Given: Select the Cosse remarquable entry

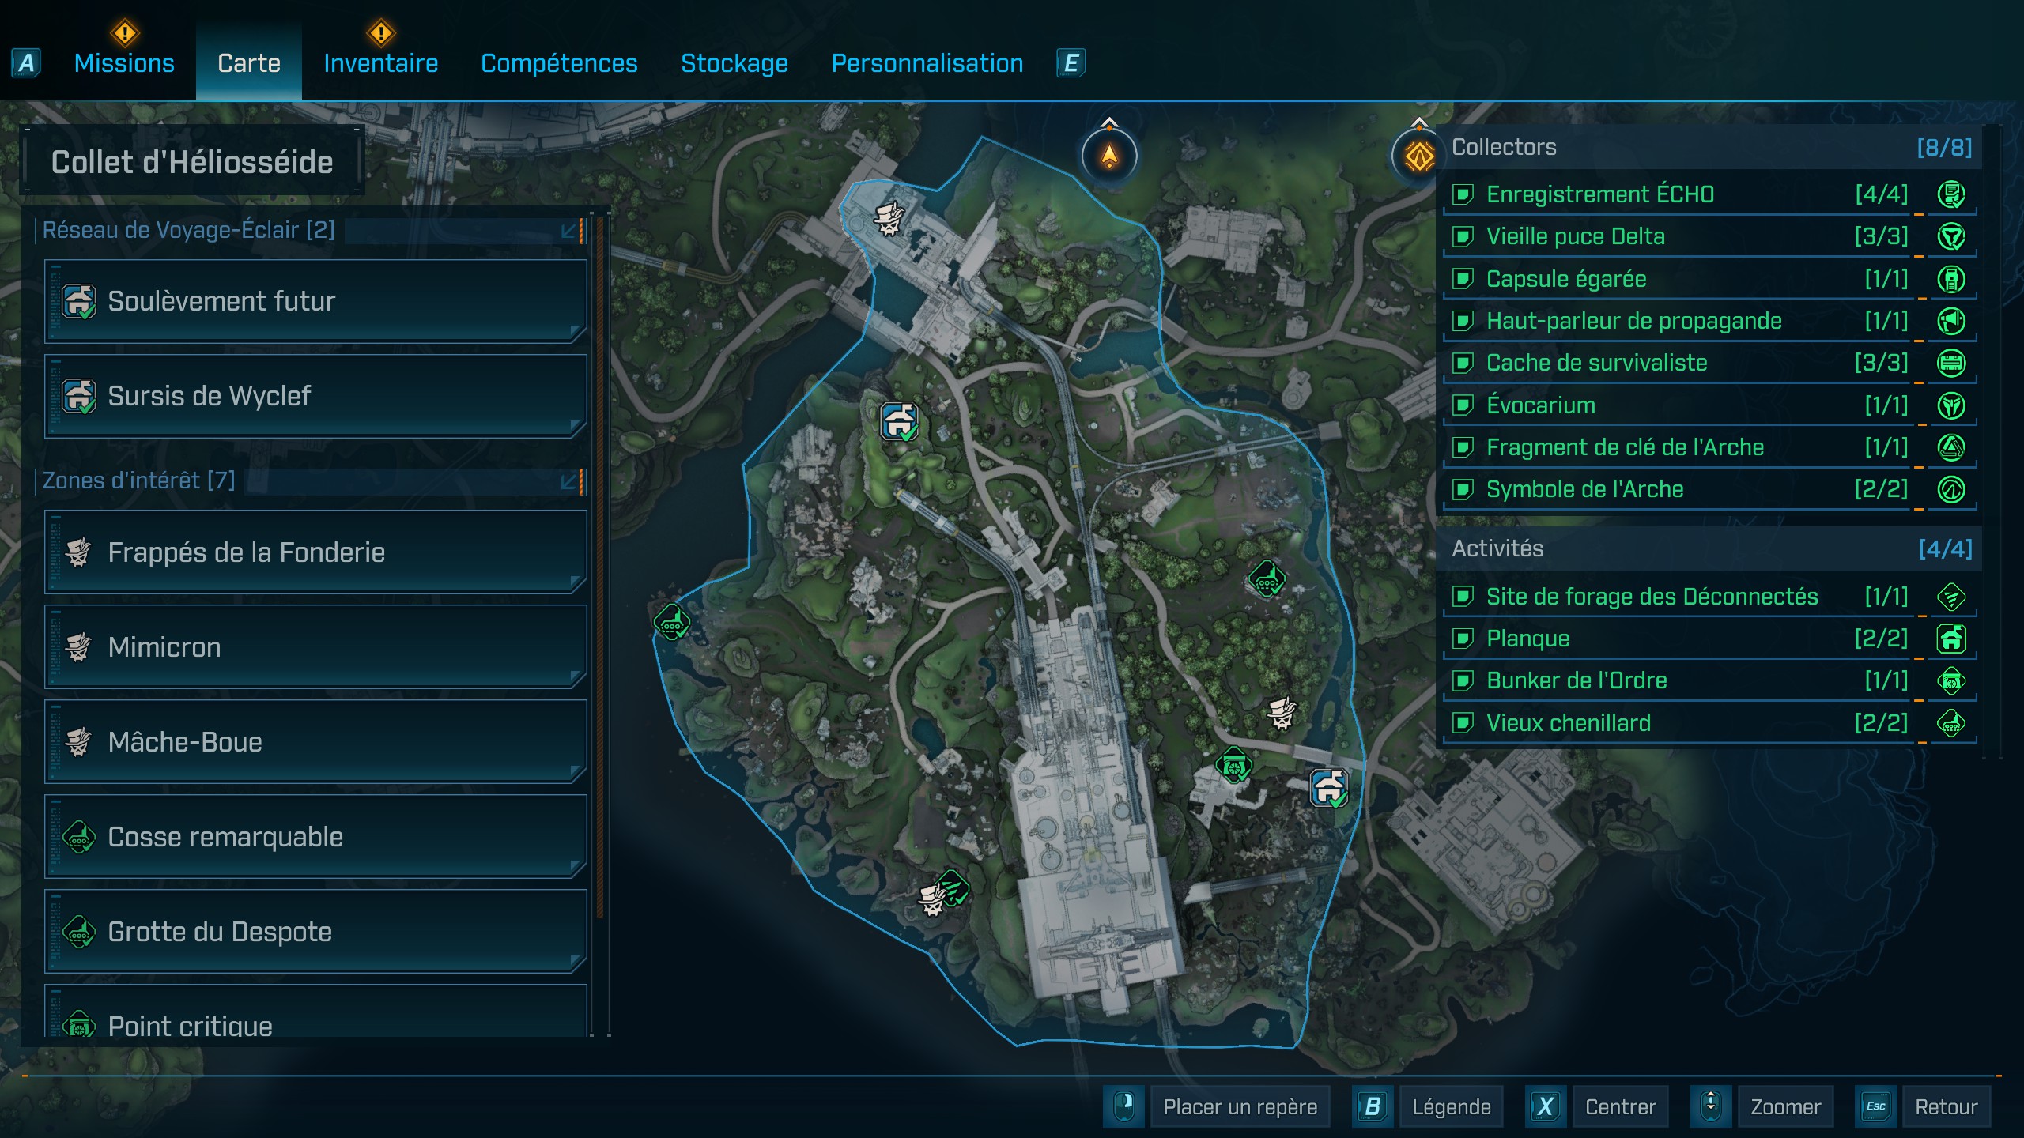Looking at the screenshot, I should (315, 837).
